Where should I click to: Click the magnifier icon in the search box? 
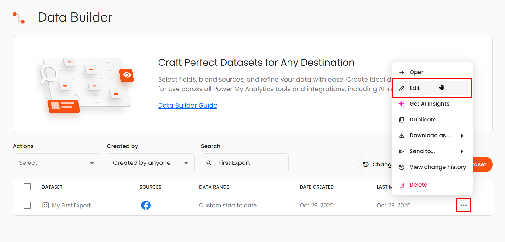(x=209, y=163)
